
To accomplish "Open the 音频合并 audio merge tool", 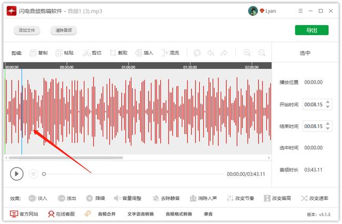I will (107, 214).
